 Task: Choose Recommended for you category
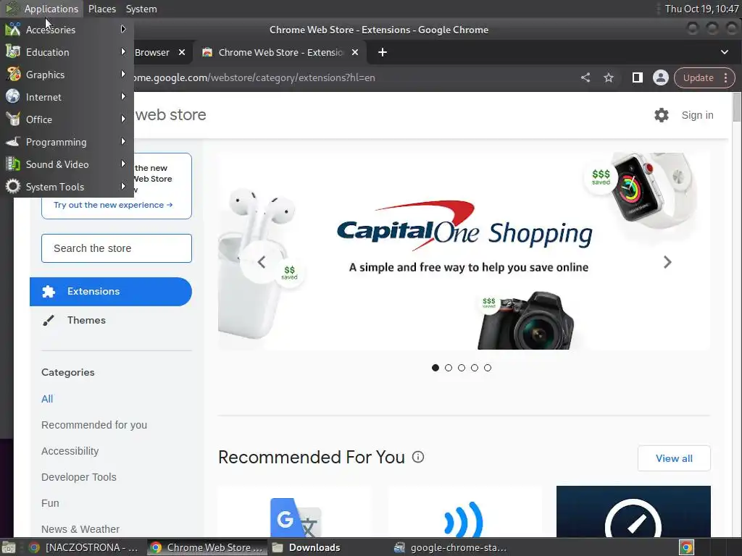pos(93,424)
